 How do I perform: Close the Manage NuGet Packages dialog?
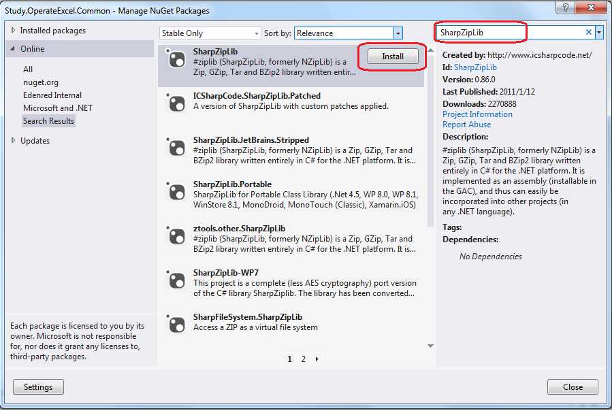[573, 387]
